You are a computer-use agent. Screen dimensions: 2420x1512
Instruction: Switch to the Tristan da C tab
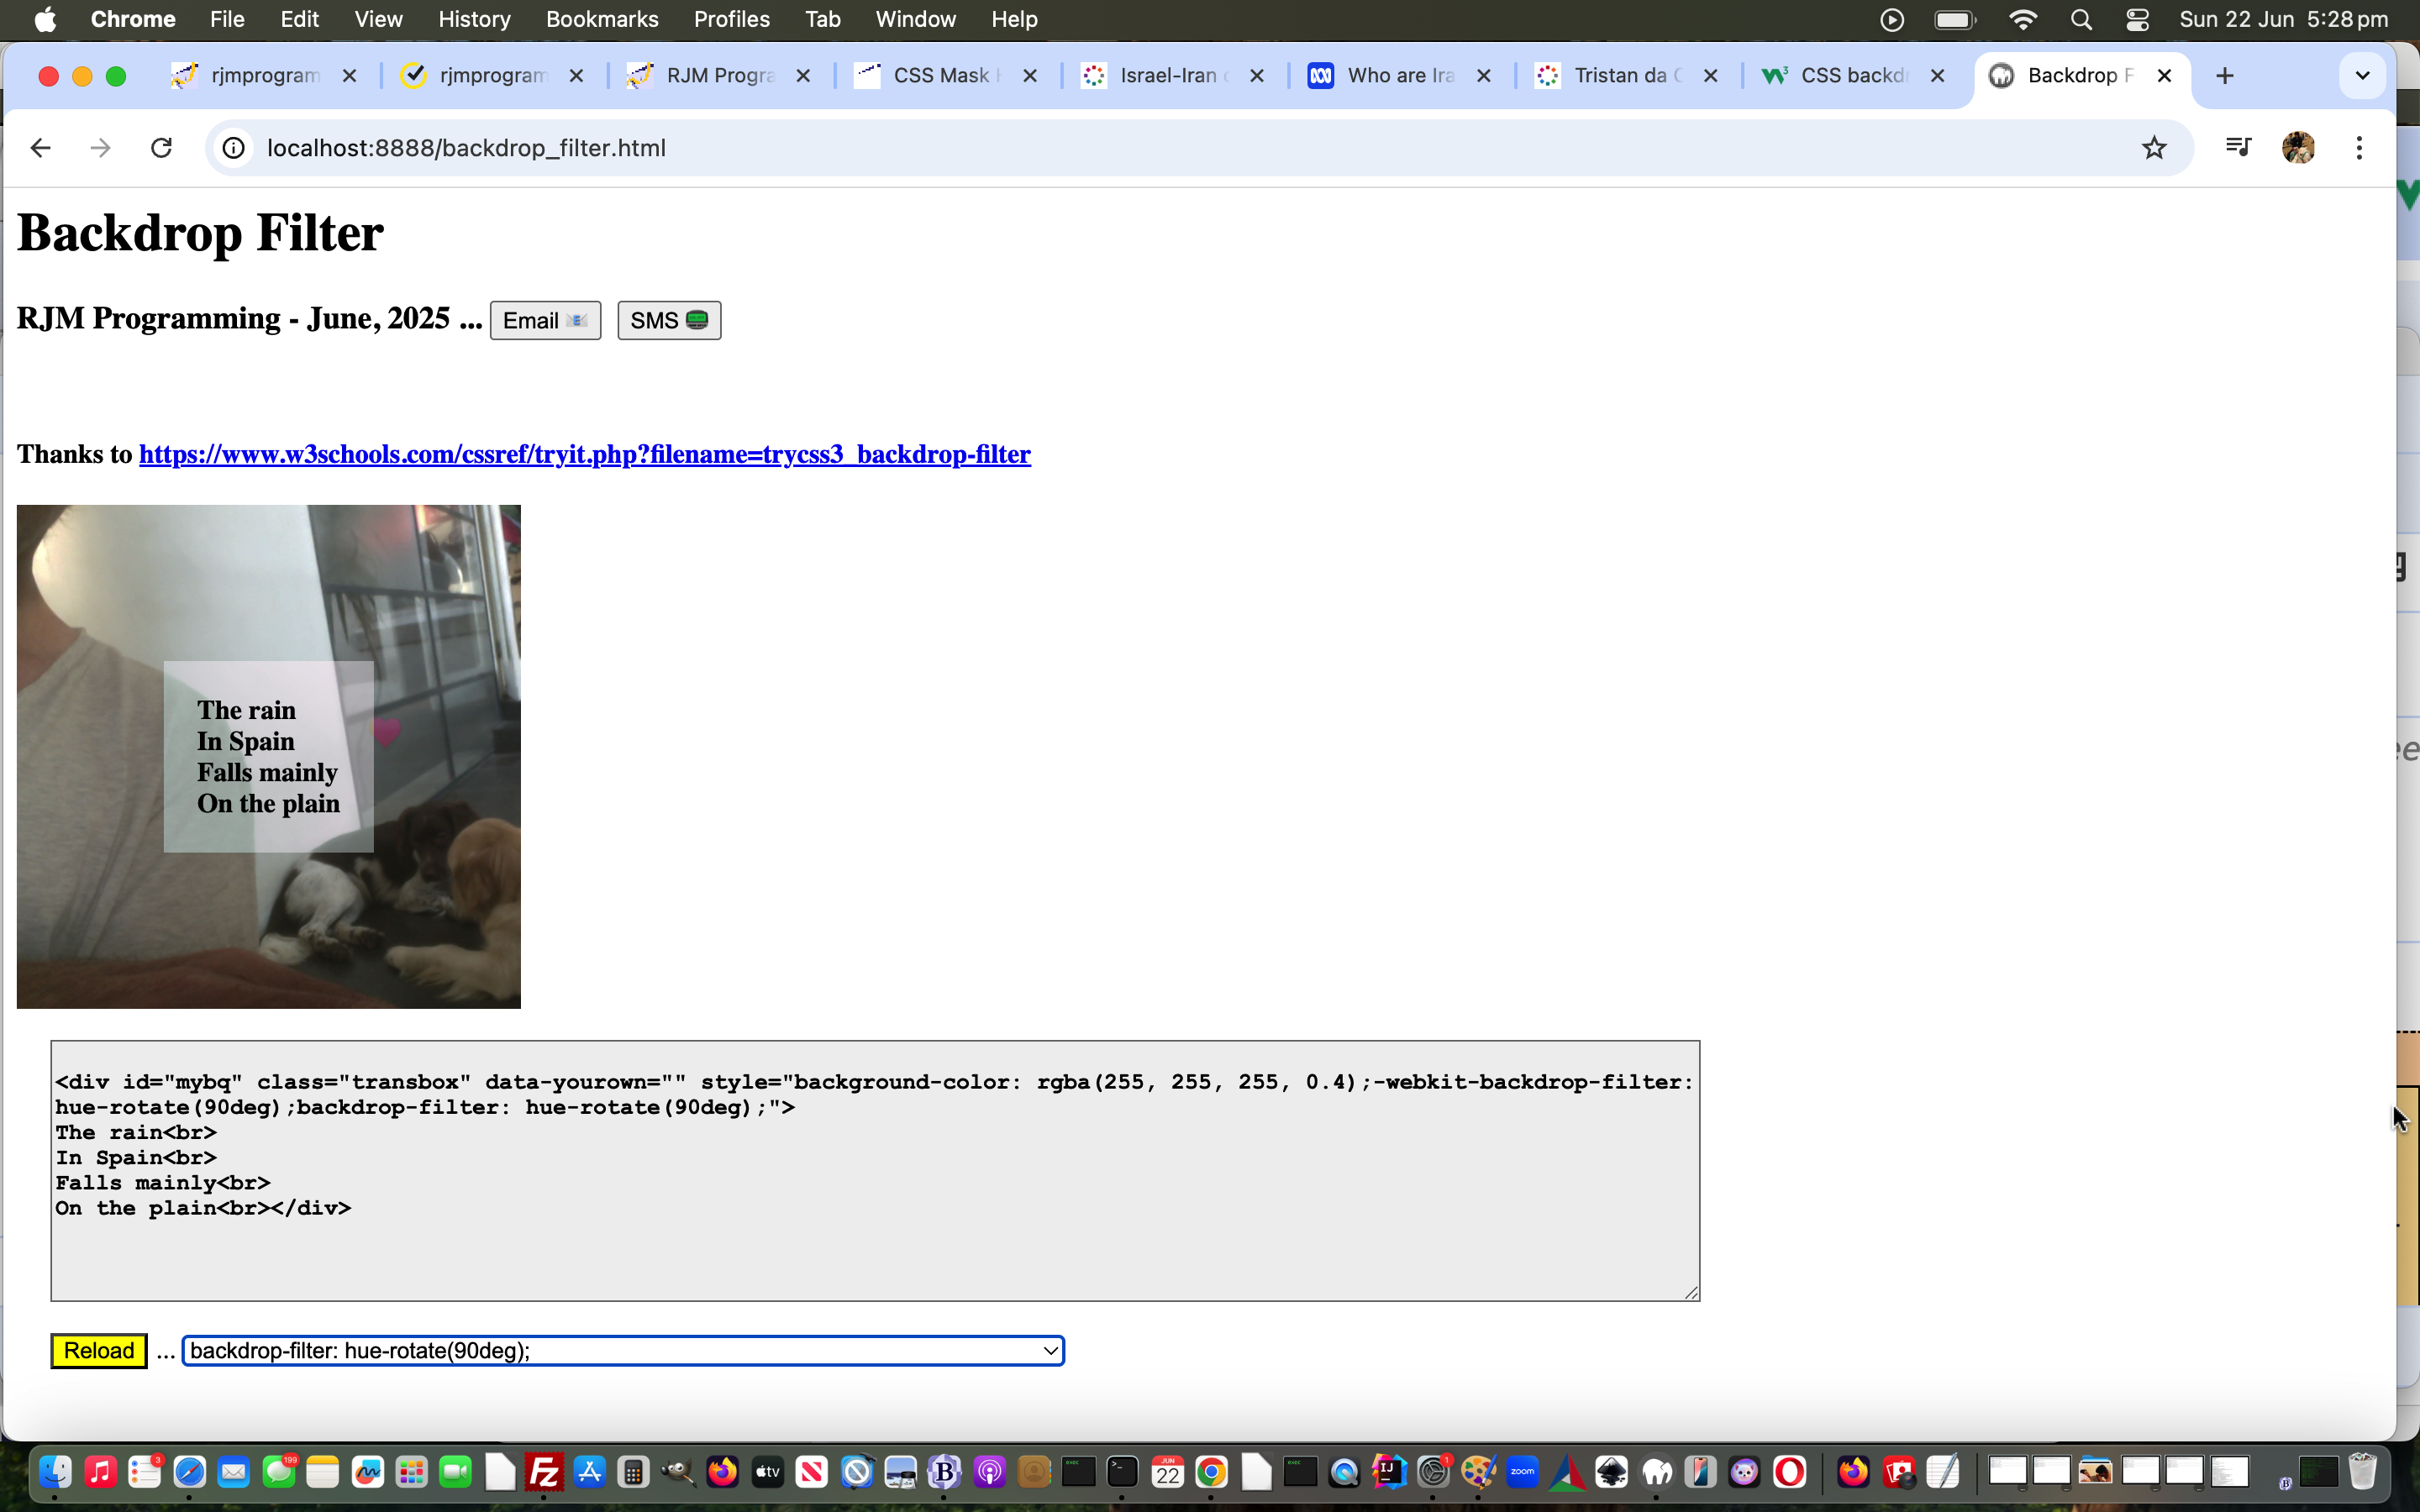tap(1624, 76)
